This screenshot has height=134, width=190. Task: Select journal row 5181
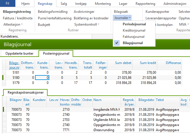(x=92, y=73)
